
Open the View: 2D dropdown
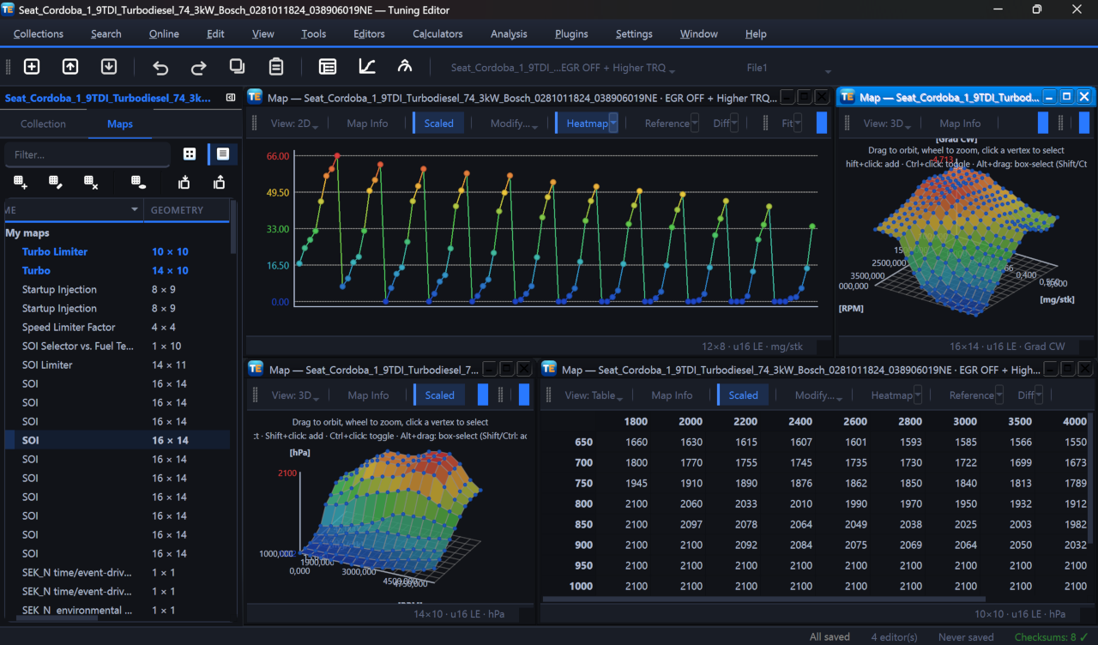295,124
